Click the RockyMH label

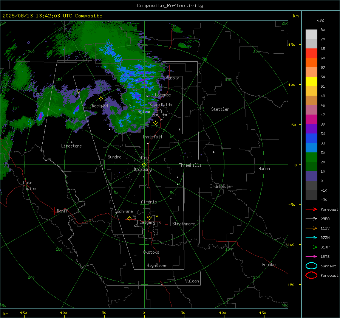pos(100,106)
